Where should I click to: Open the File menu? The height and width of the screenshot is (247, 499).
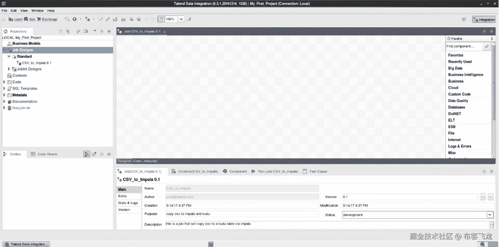[4, 11]
